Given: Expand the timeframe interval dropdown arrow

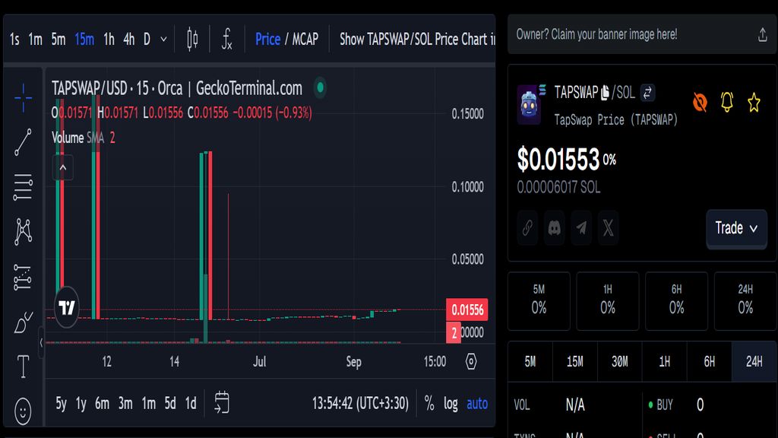Looking at the screenshot, I should click(164, 40).
